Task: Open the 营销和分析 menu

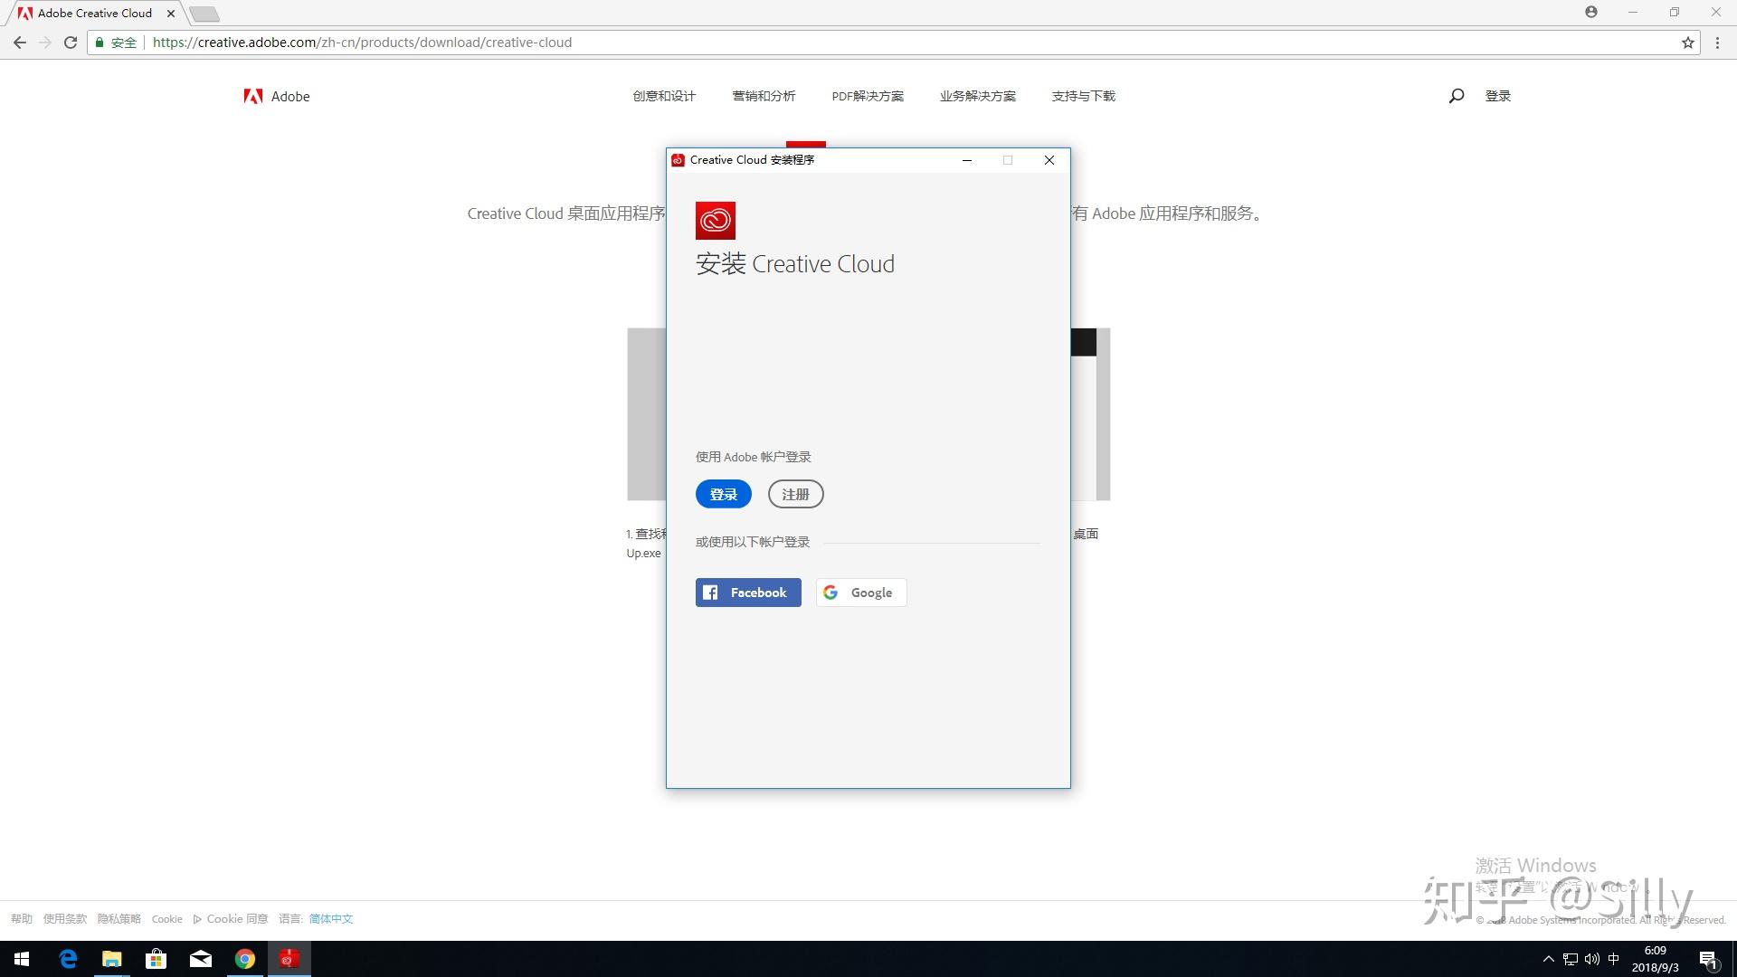Action: pos(764,96)
